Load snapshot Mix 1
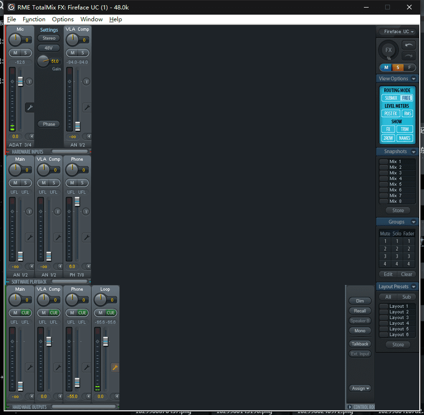 (397, 162)
